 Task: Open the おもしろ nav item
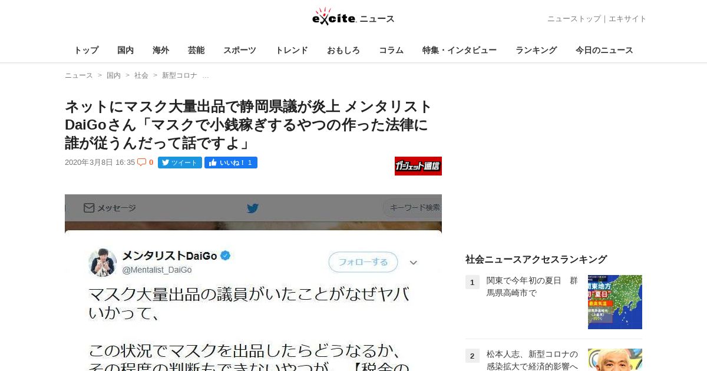343,50
